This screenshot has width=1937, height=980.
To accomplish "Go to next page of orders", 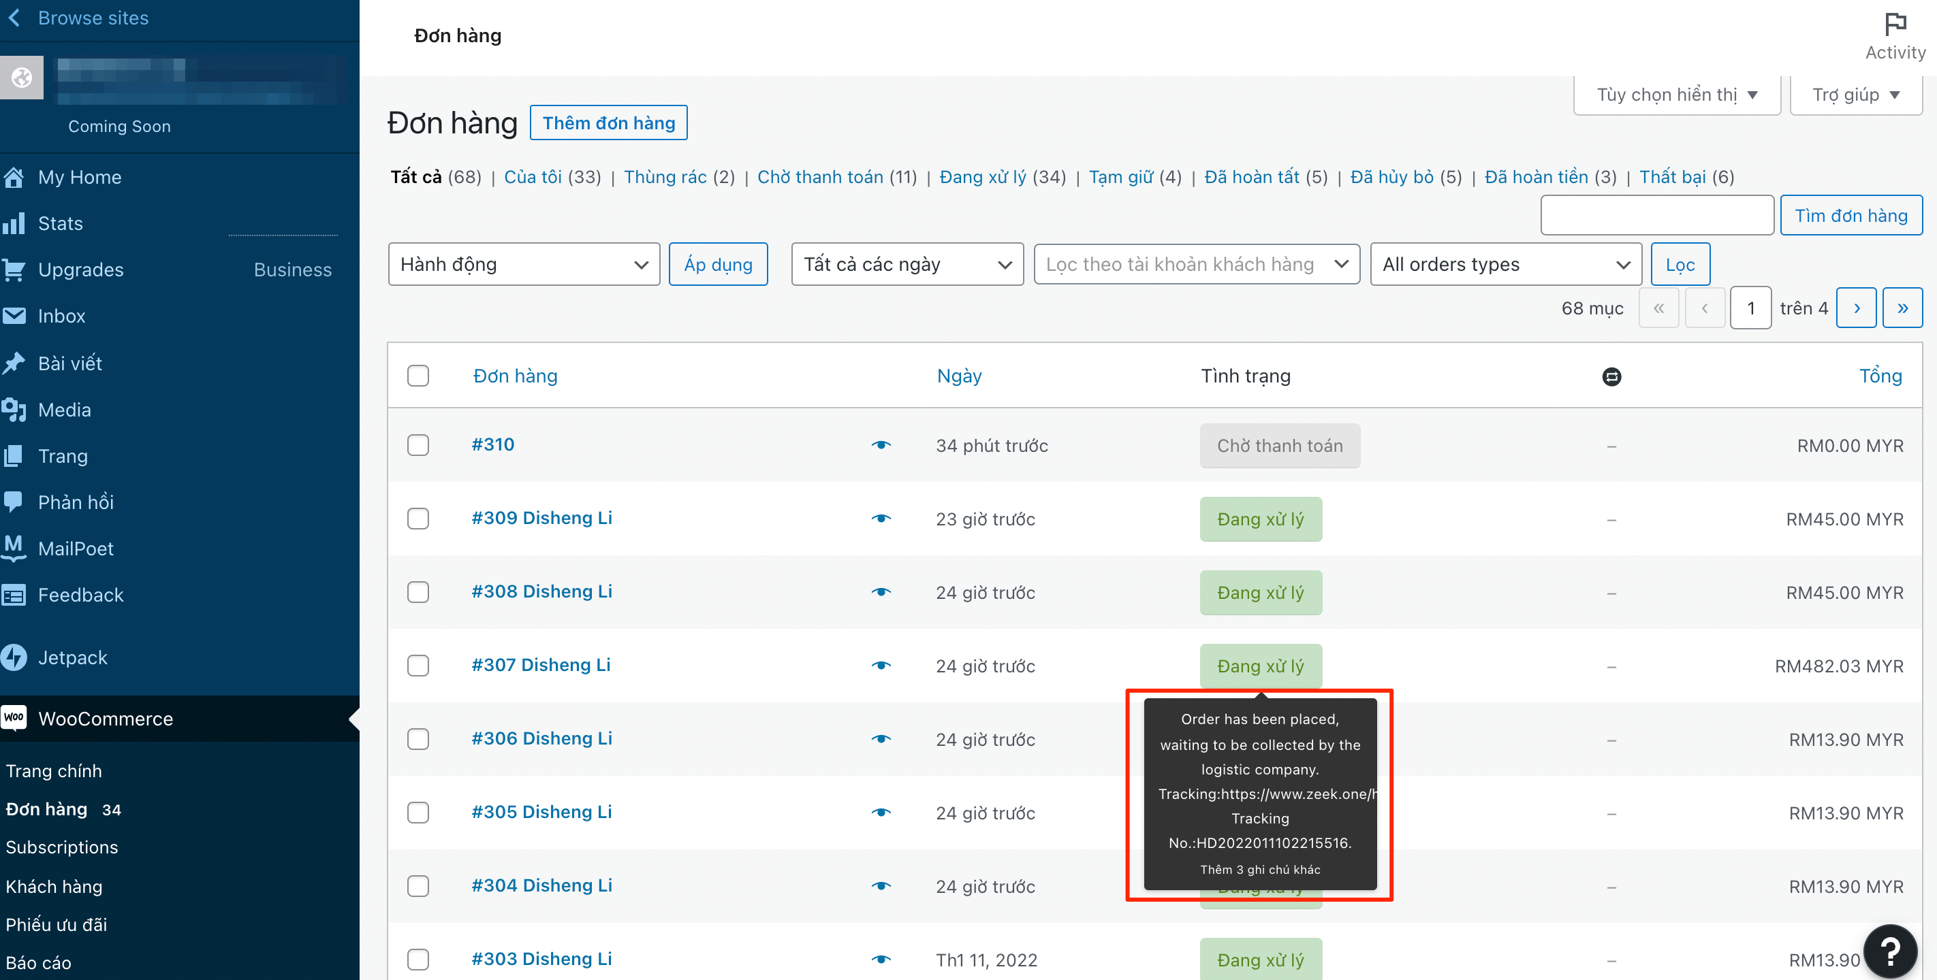I will click(x=1857, y=308).
